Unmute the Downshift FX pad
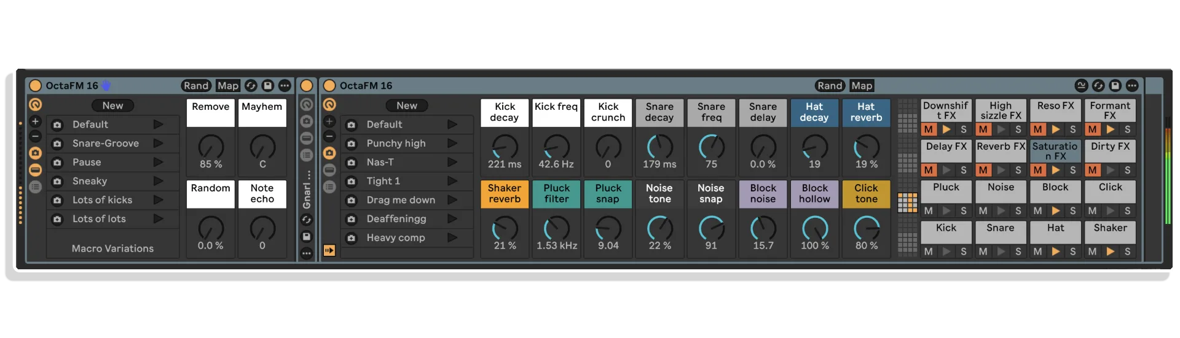This screenshot has width=1180, height=338. 929,129
